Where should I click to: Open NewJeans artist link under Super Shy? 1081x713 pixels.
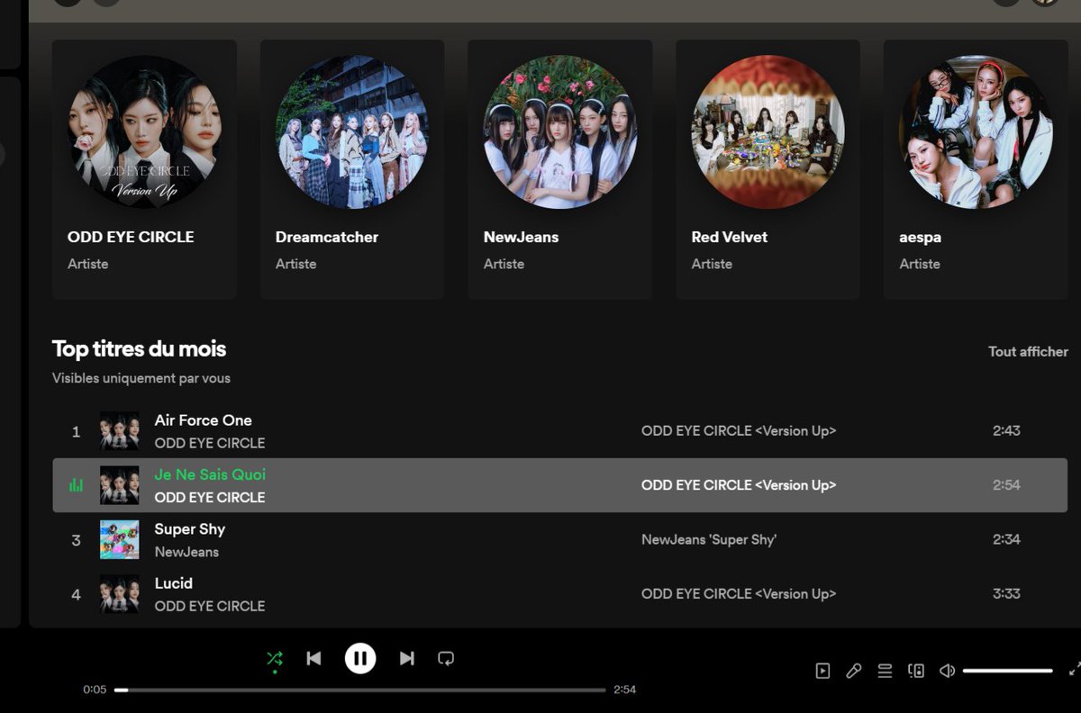186,552
